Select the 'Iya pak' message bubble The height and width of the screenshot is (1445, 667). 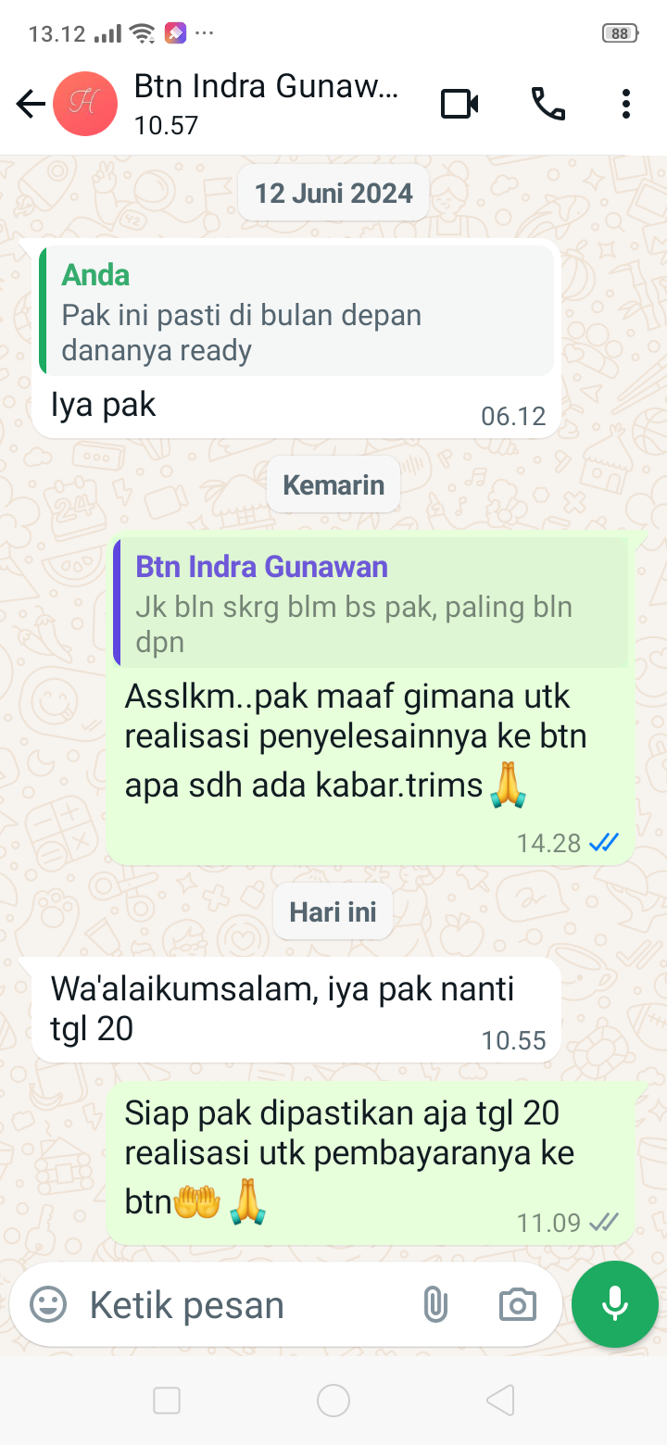point(296,339)
